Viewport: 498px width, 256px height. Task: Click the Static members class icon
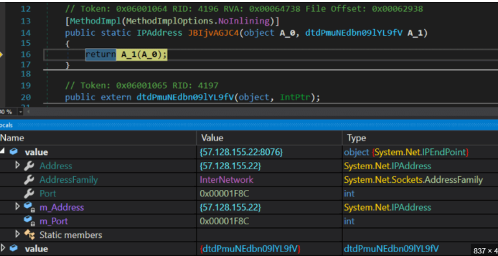point(29,235)
